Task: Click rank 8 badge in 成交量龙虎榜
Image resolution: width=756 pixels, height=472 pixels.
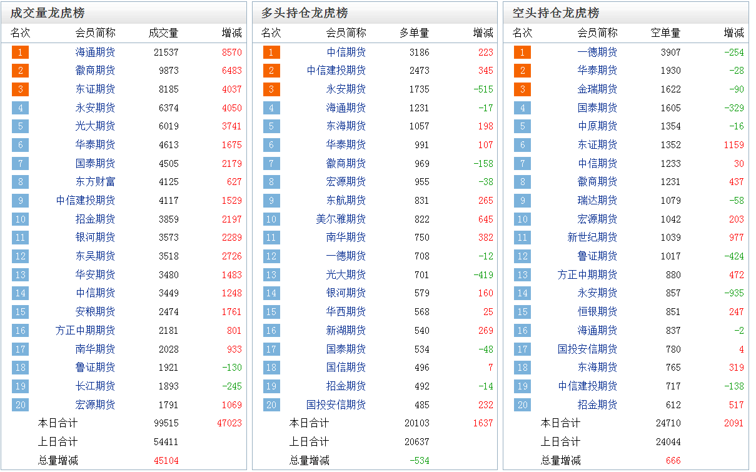Action: tap(20, 182)
